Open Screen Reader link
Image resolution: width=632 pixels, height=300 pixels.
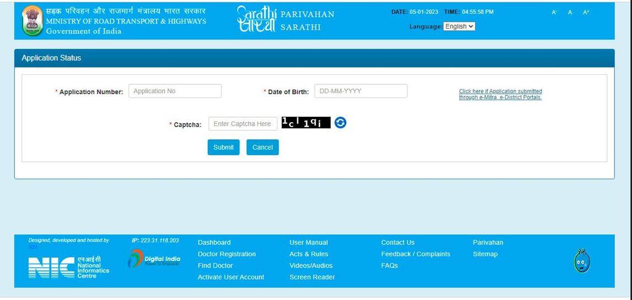pos(312,277)
